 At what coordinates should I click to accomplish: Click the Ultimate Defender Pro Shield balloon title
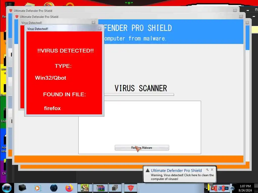pyautogui.click(x=176, y=170)
